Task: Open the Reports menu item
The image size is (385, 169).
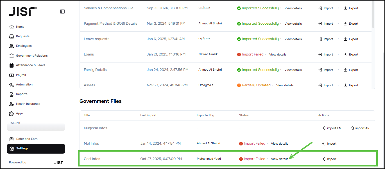Action: pyautogui.click(x=22, y=94)
